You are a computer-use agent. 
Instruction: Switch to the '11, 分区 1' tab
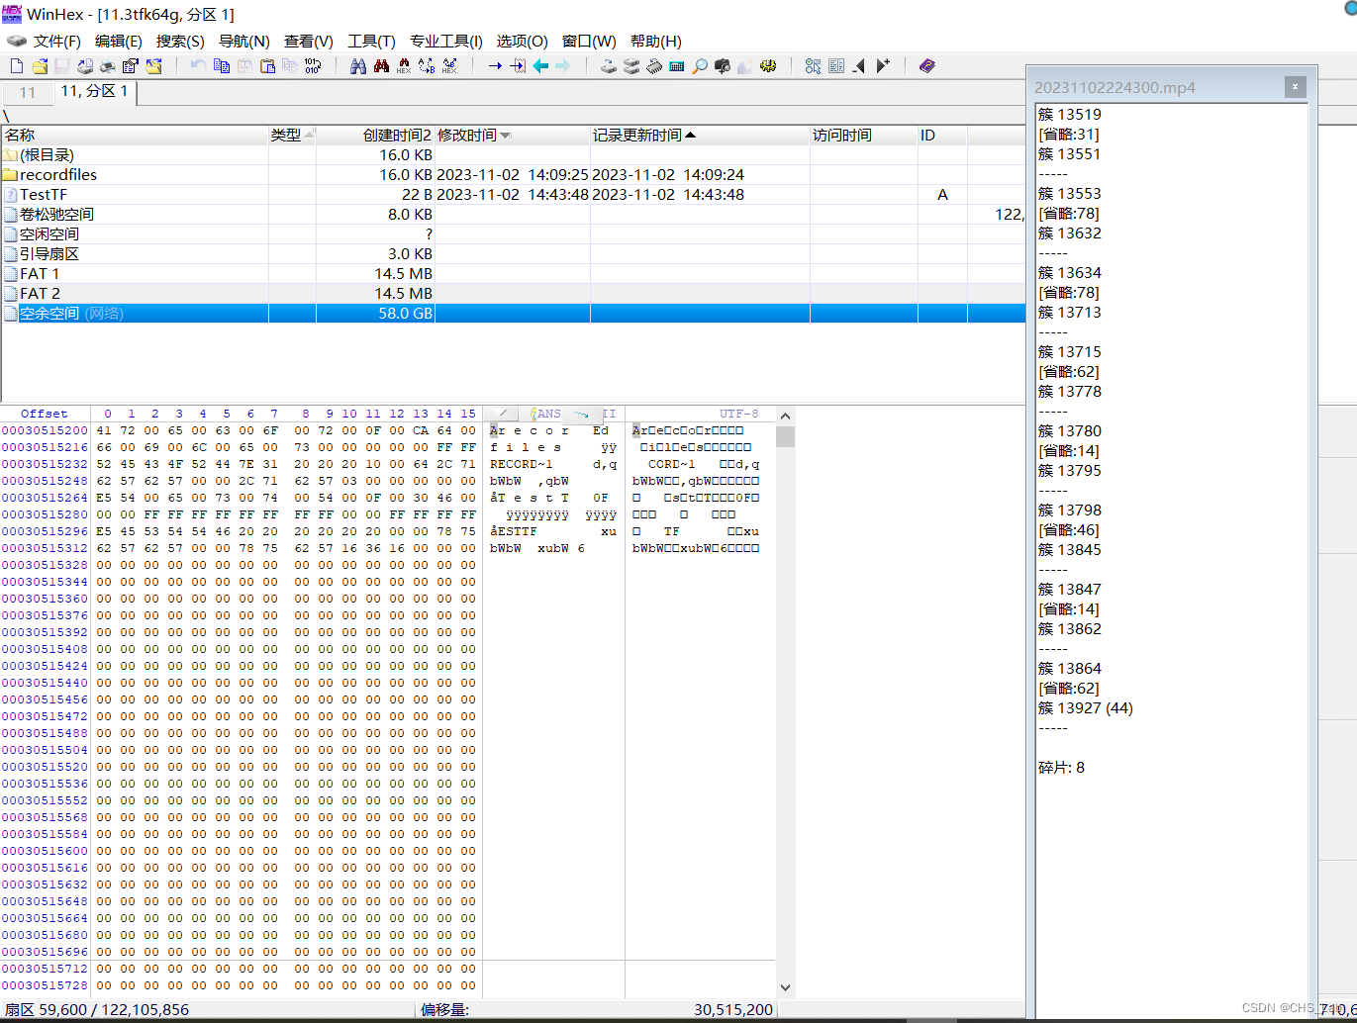(x=94, y=91)
